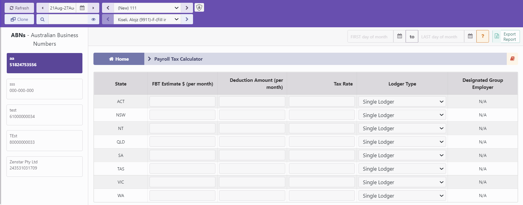Click Tax Rate field for TAS
This screenshot has width=523, height=205.
pyautogui.click(x=322, y=169)
